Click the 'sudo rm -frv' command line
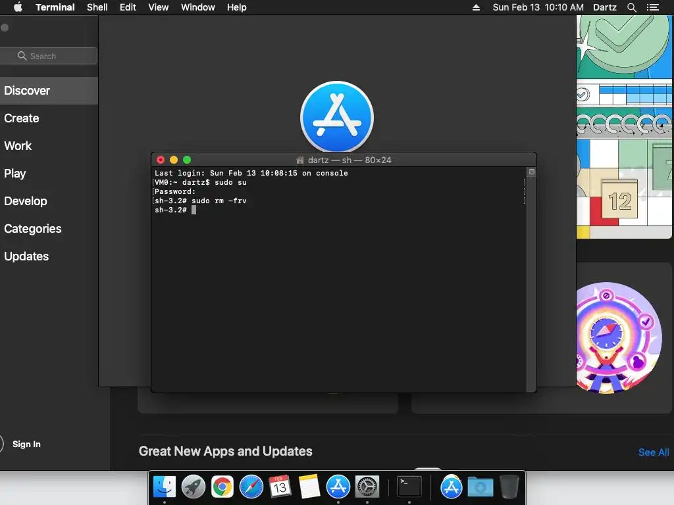Image resolution: width=674 pixels, height=505 pixels. tap(201, 201)
